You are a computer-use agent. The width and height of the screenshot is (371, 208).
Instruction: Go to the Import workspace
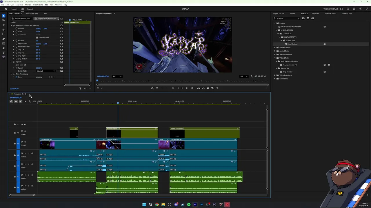14,9
